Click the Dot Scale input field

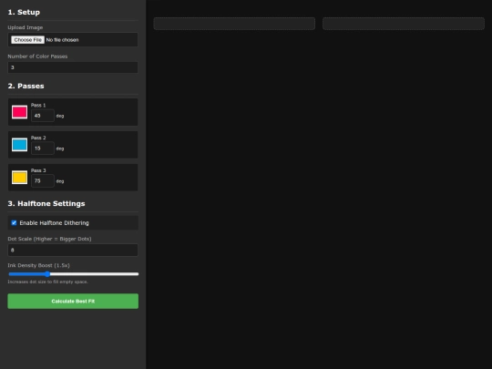(x=73, y=250)
